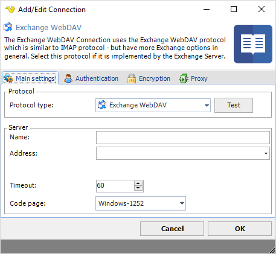Viewport: 276px width, 254px height.
Task: Open the Code page dropdown
Action: [x=141, y=203]
